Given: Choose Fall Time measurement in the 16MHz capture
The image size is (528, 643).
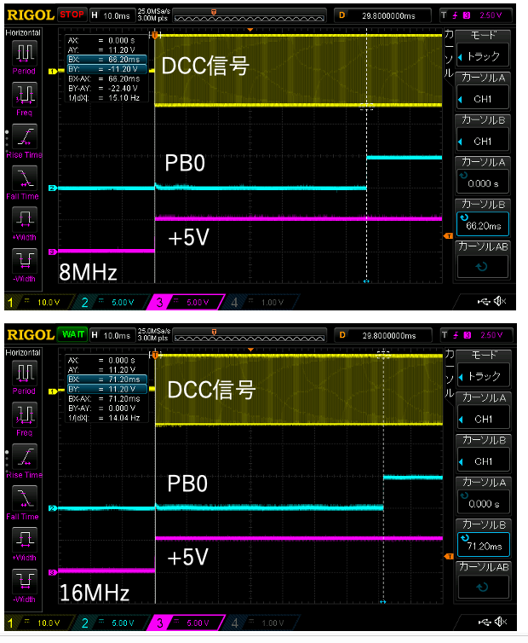Looking at the screenshot, I should [25, 499].
